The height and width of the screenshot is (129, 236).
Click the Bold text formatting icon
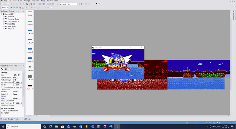pos(26,8)
